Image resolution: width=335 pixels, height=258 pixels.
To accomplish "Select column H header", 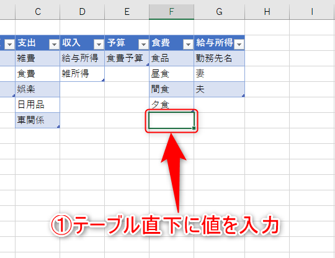I will (x=267, y=12).
